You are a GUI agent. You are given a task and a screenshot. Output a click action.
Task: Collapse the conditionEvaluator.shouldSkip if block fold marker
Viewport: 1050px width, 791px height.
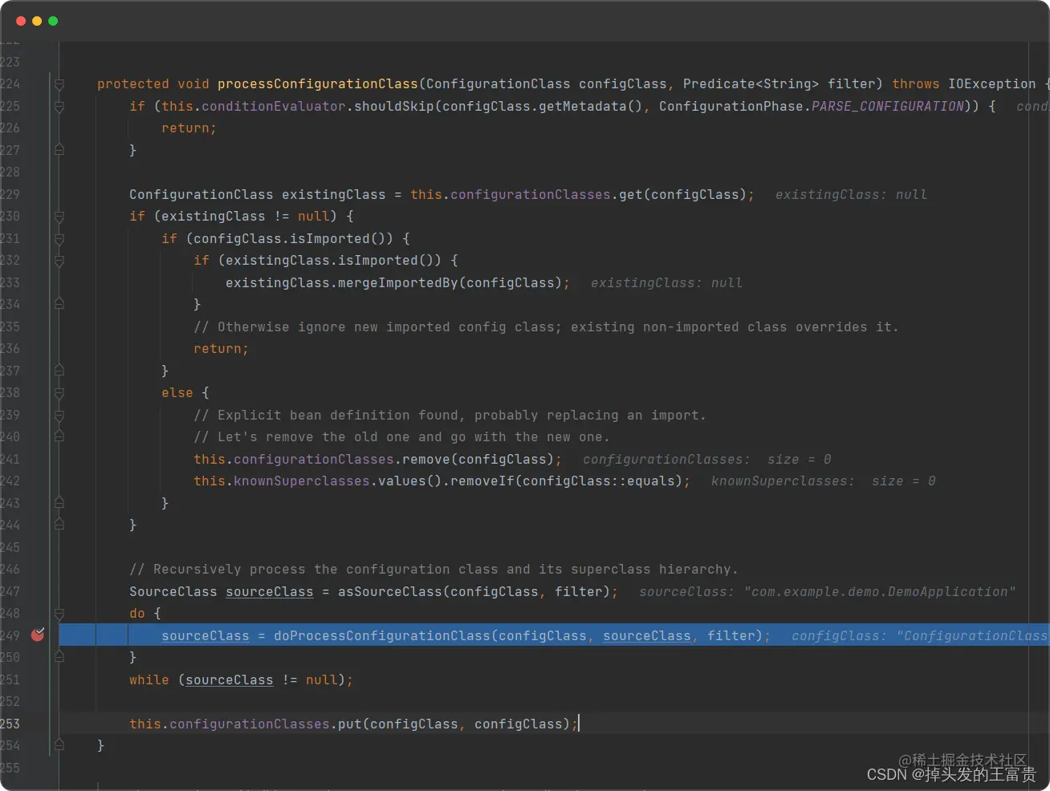click(x=59, y=106)
